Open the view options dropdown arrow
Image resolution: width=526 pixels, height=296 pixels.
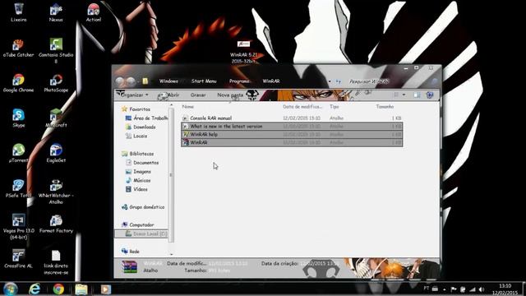click(404, 95)
